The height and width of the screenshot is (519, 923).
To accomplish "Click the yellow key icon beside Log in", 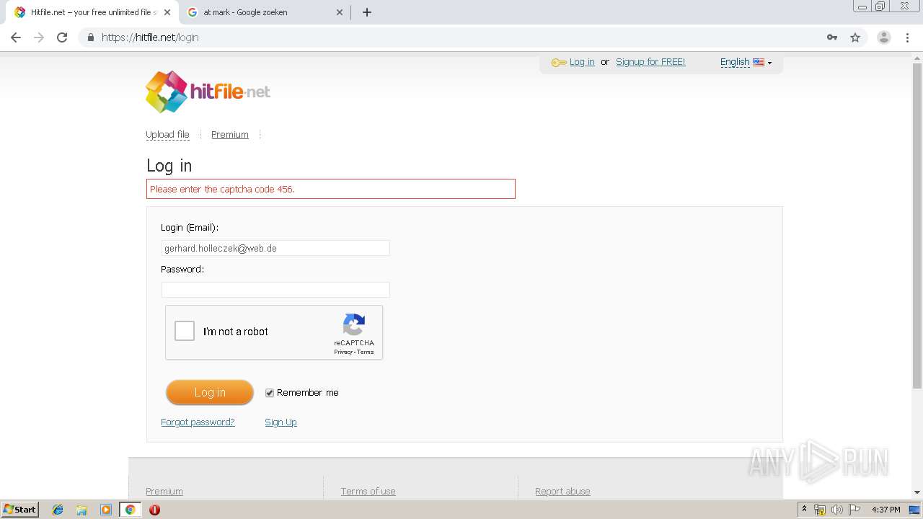I will point(559,63).
